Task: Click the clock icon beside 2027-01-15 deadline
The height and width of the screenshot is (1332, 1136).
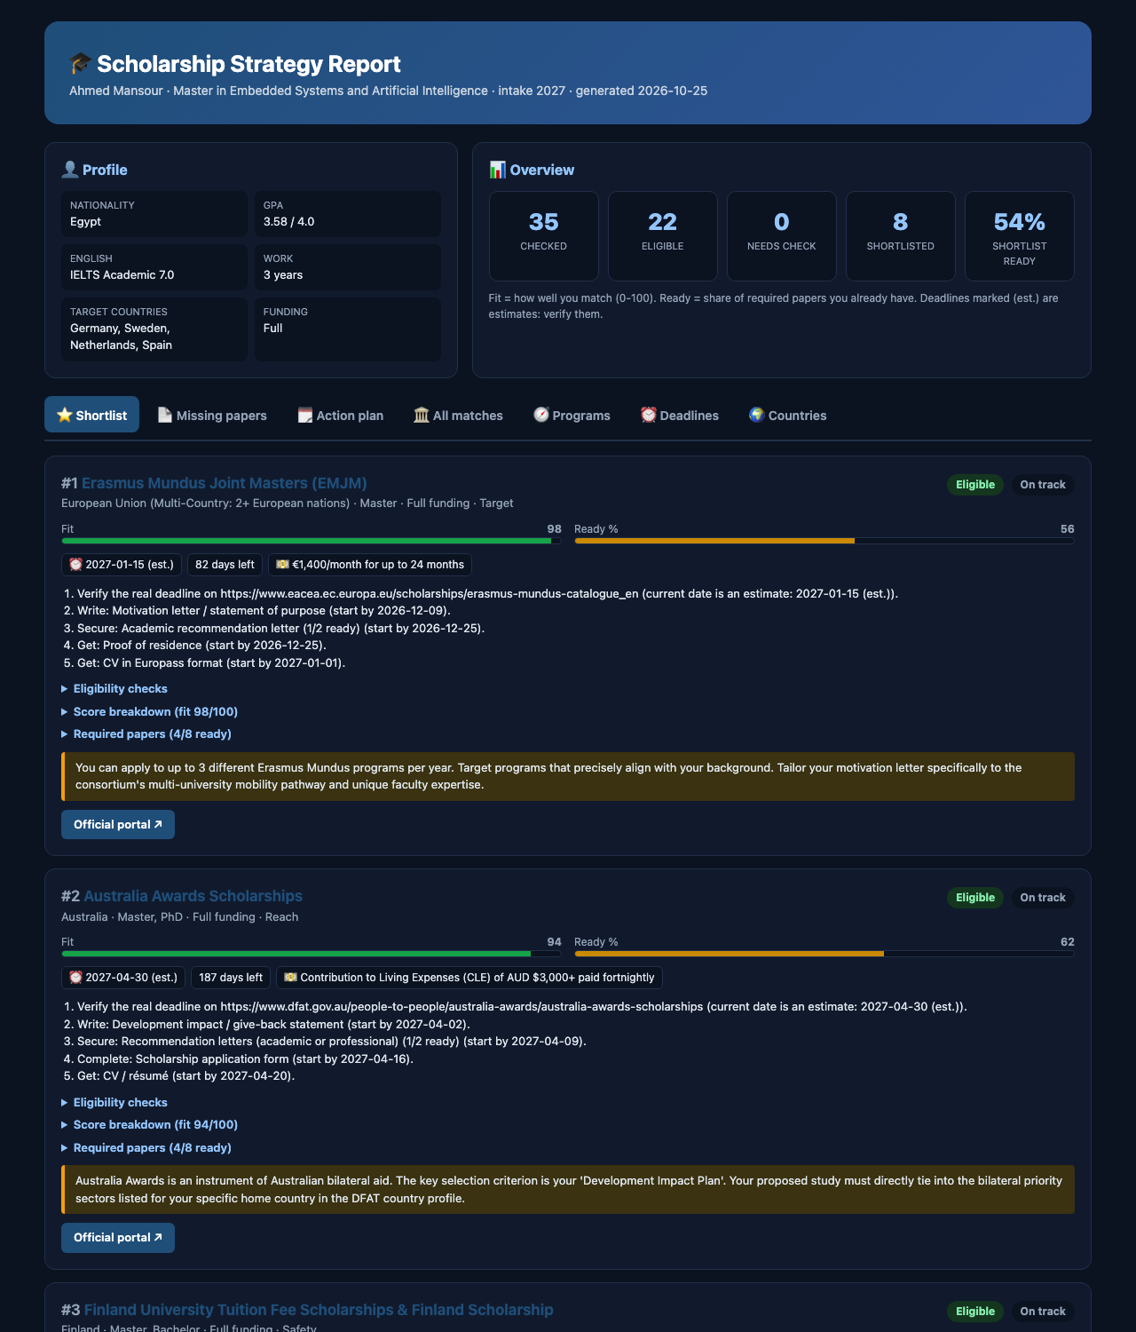Action: pos(75,565)
